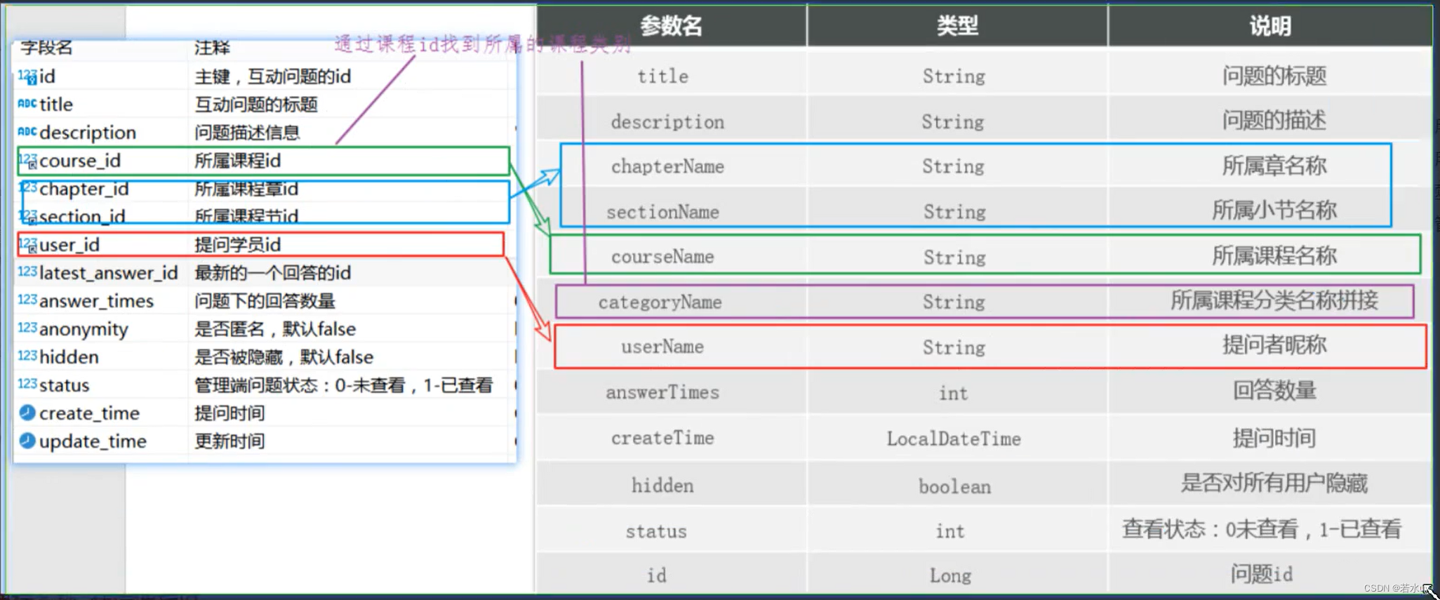
Task: Select description 问题的标题
Action: tap(1274, 75)
